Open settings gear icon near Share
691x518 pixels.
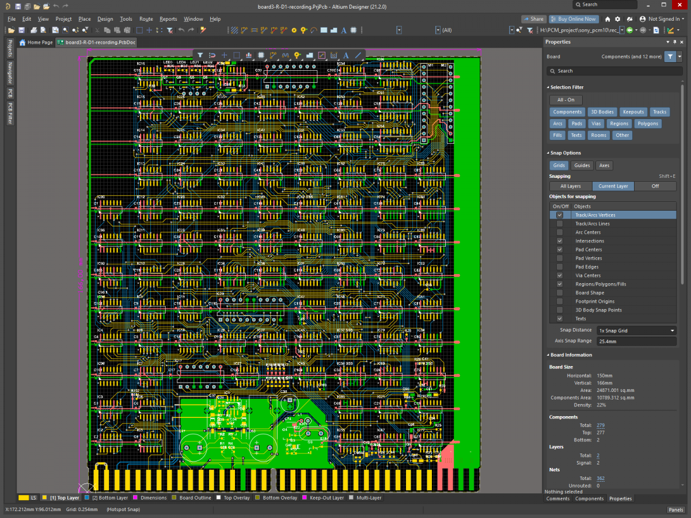point(618,19)
